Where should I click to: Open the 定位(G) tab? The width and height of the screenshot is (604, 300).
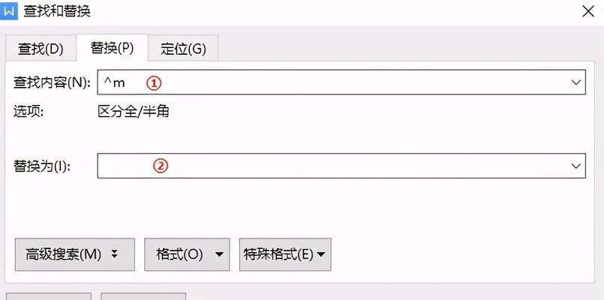pyautogui.click(x=183, y=49)
